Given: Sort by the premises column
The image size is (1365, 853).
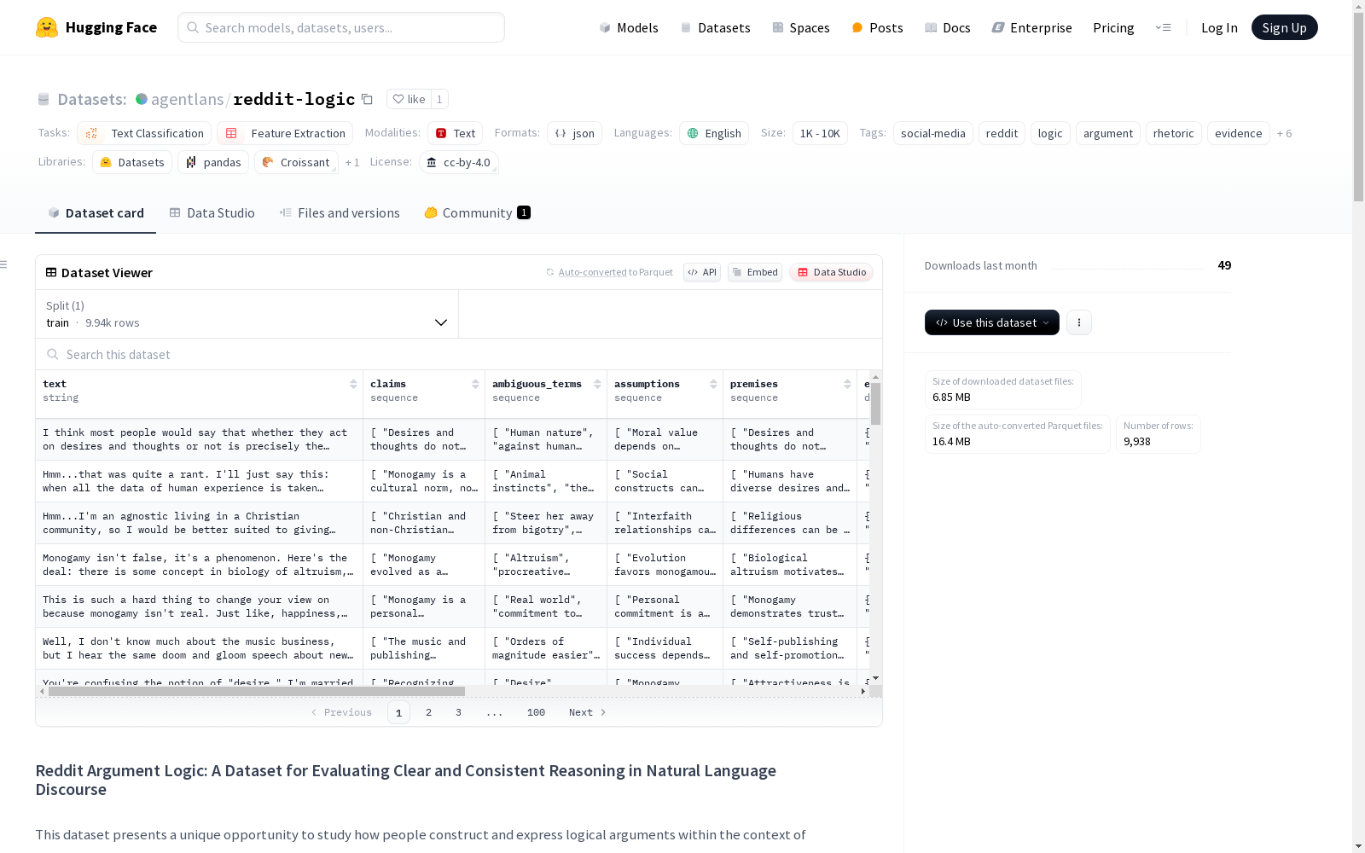Looking at the screenshot, I should pos(847,384).
